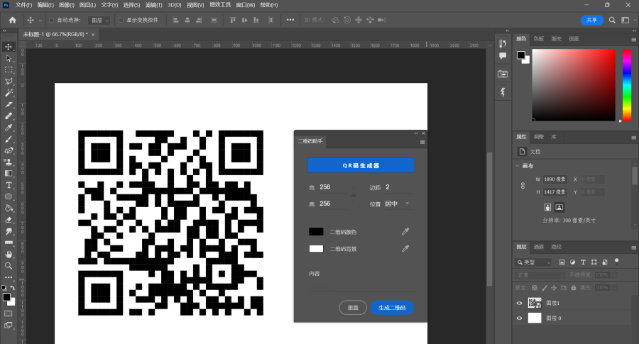Click the 二维码背景 white color swatch

pyautogui.click(x=316, y=249)
